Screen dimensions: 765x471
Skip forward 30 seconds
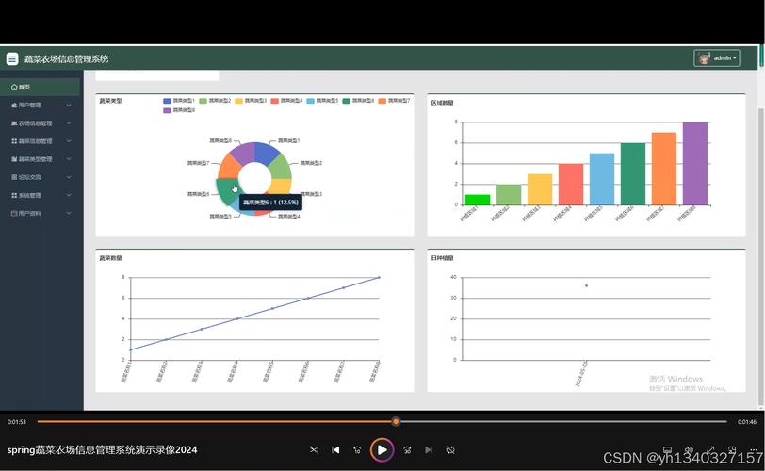pyautogui.click(x=407, y=450)
